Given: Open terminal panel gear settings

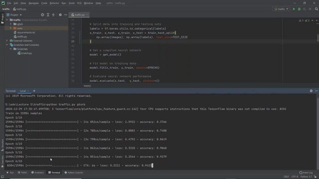Looking at the screenshot, I should (311, 91).
